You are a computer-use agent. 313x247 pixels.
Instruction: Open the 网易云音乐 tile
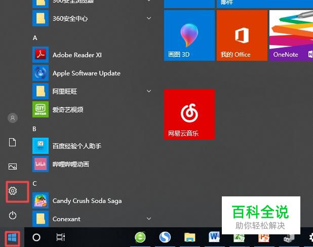tap(189, 114)
